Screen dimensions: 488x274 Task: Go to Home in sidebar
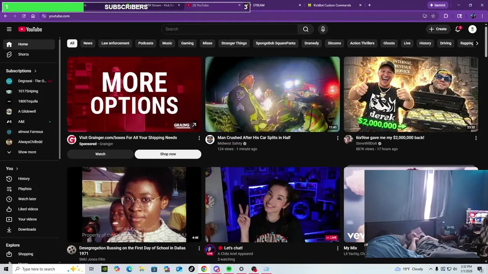(x=29, y=44)
